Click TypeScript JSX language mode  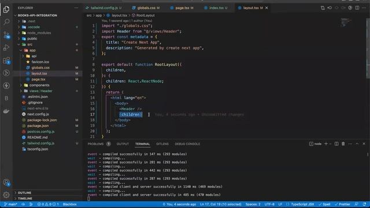(302, 204)
